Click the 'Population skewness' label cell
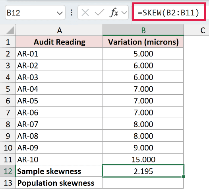 [59, 183]
